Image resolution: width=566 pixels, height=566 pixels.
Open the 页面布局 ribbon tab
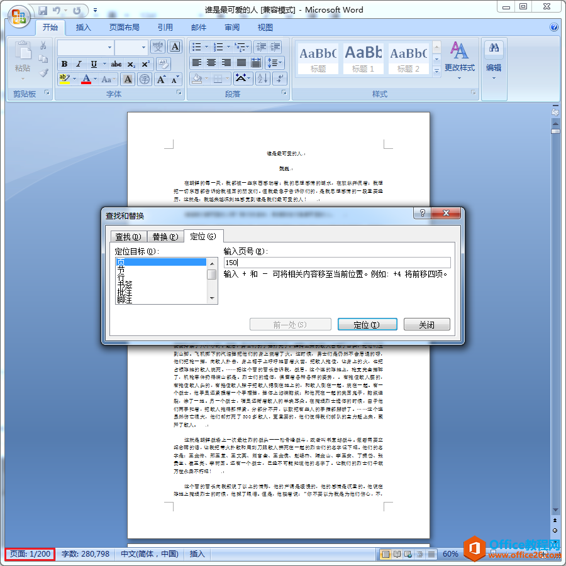pos(125,28)
